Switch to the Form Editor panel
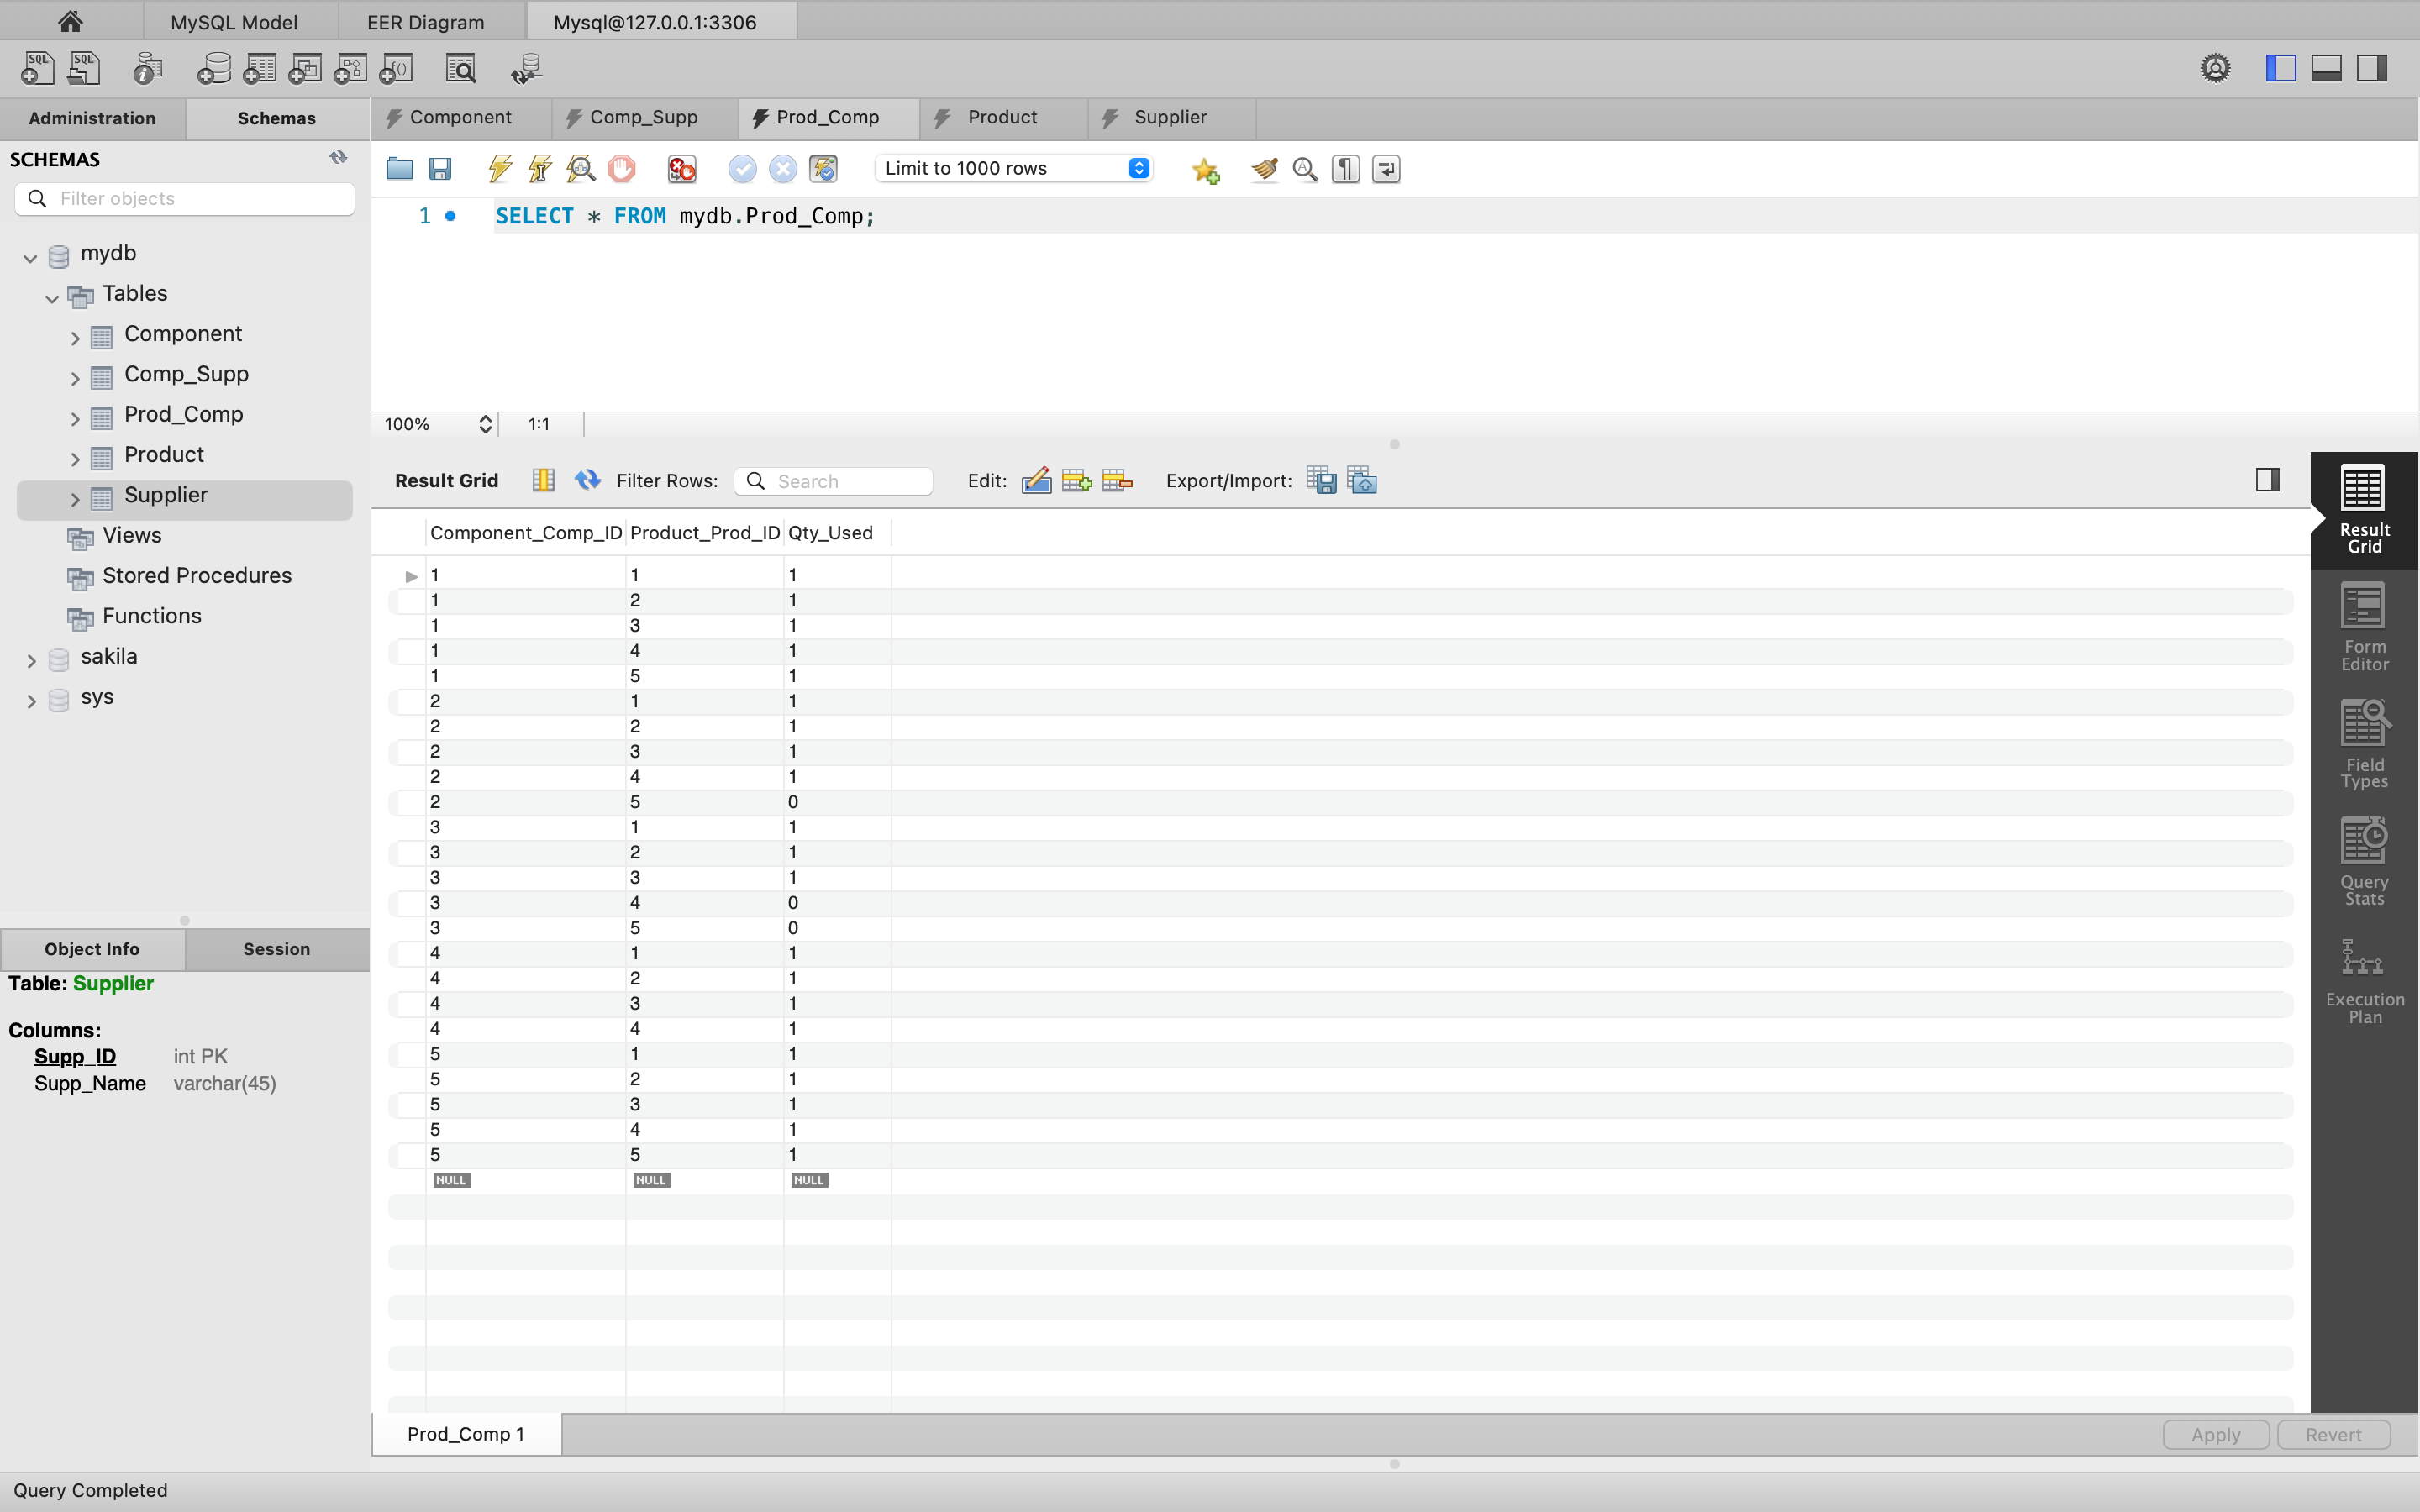 [x=2363, y=625]
